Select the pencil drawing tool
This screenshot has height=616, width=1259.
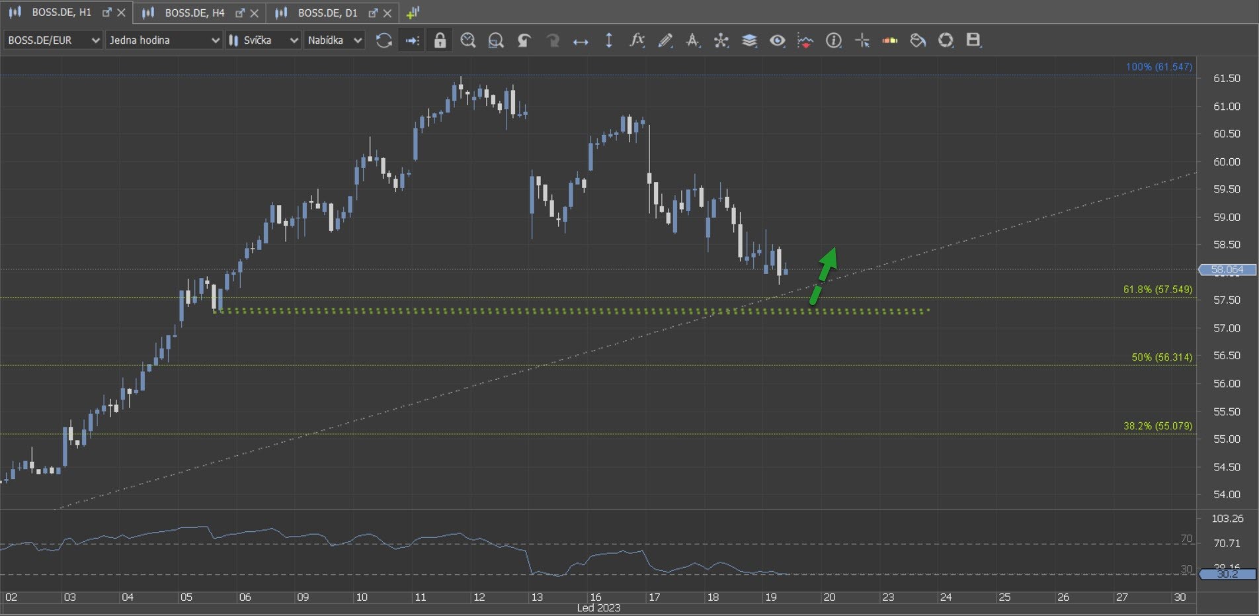click(x=665, y=40)
